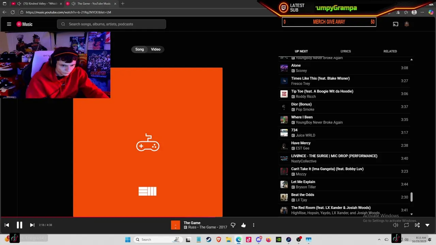Click the song progress bar
The height and width of the screenshot is (245, 436).
coord(218,217)
